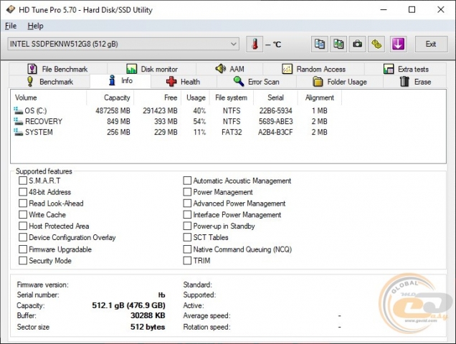Screen dimensions: 456x344
Task: Minimize the HD Tune Pro window
Action: point(384,9)
